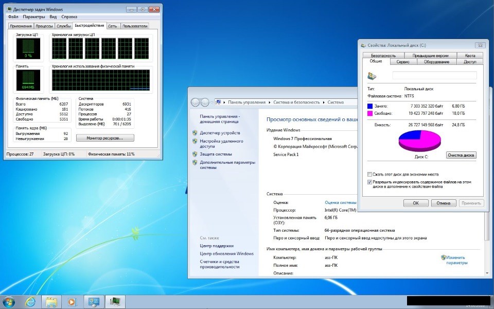Open the Квота tab in disk properties
Image resolution: width=494 pixels, height=309 pixels.
470,56
